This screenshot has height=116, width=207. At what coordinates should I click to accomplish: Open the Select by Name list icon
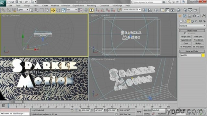click(37, 10)
